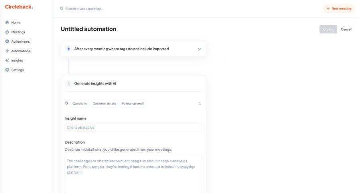Cancel the untitled automation
This screenshot has height=193, width=359.
[x=346, y=29]
